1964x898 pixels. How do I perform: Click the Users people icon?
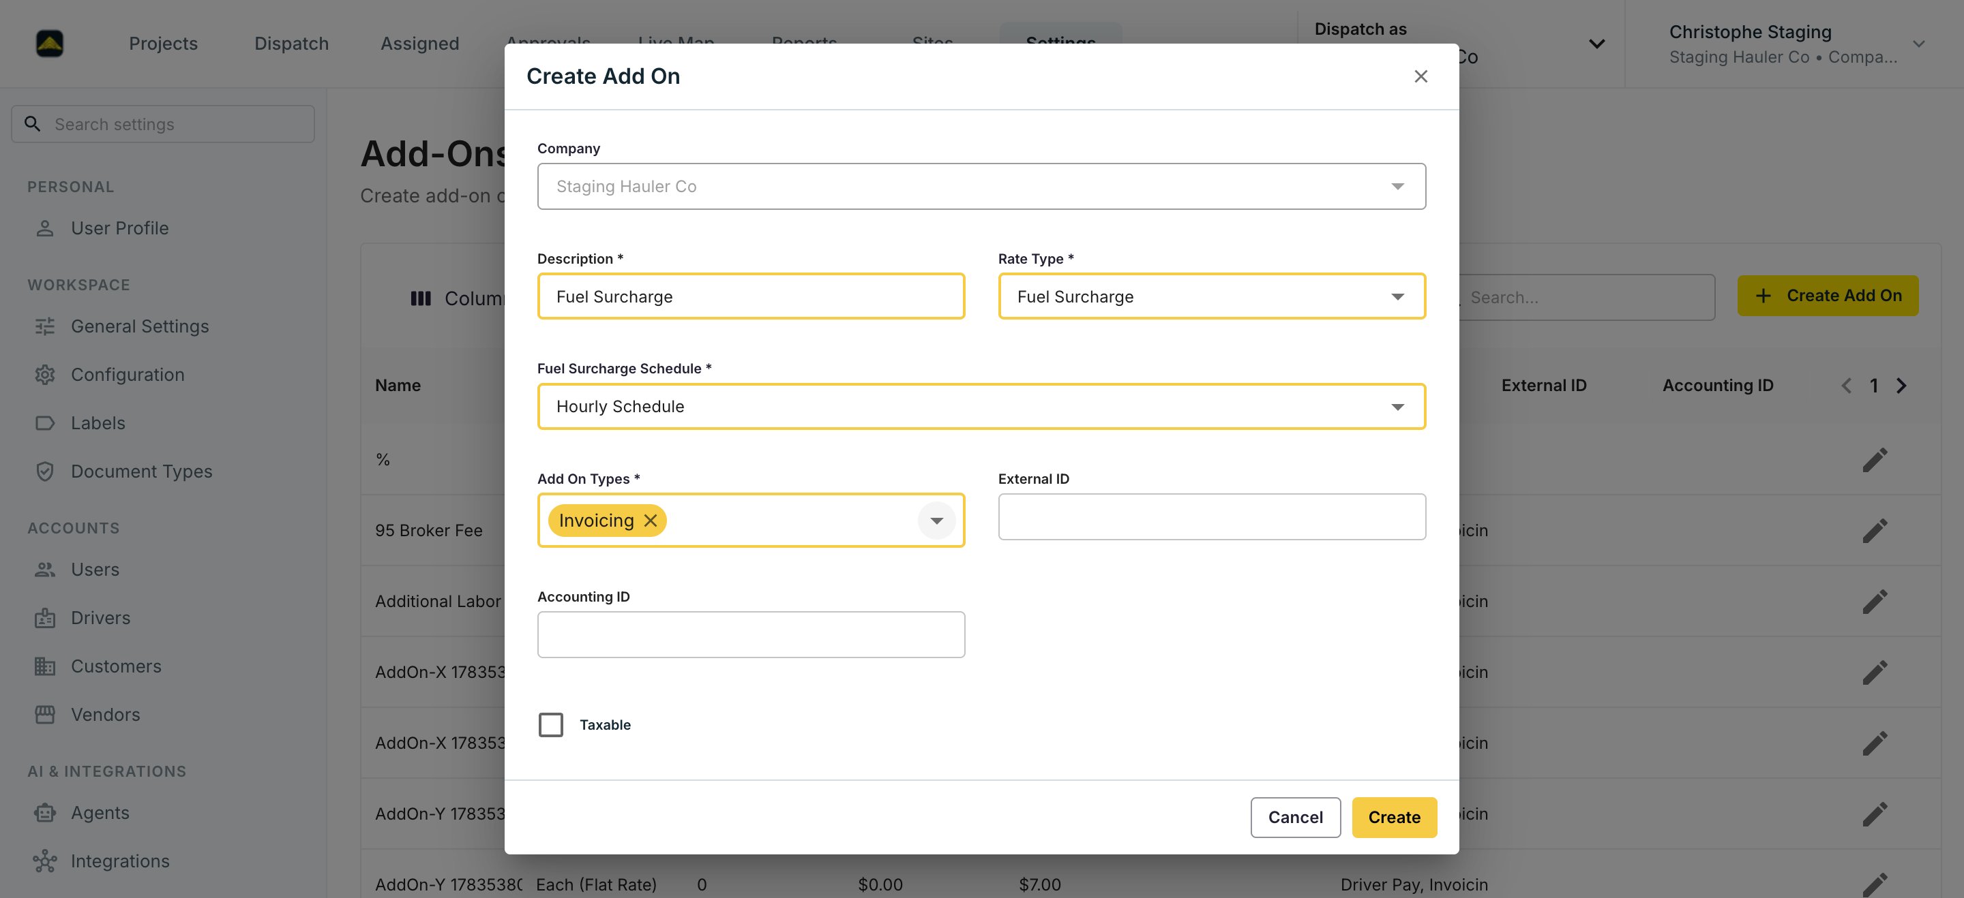45,569
